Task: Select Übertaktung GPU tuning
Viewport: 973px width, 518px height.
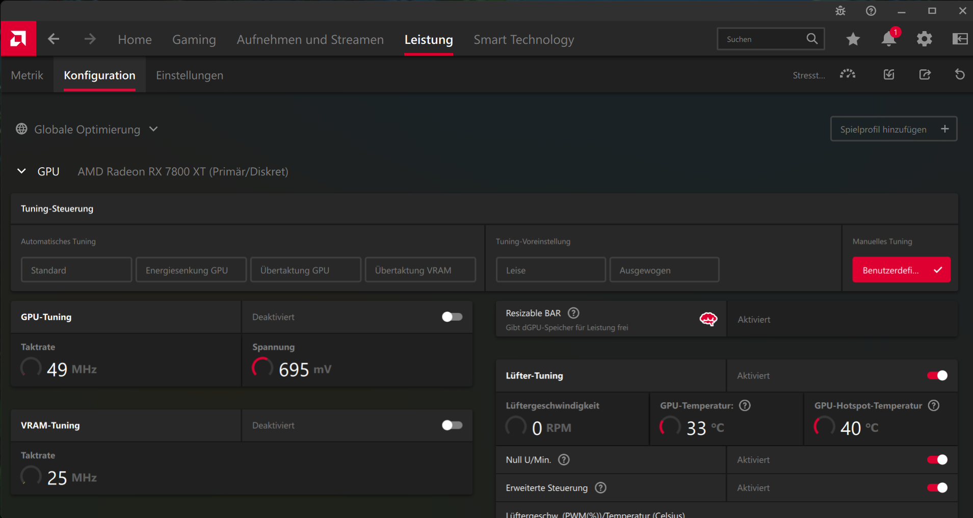Action: 306,270
